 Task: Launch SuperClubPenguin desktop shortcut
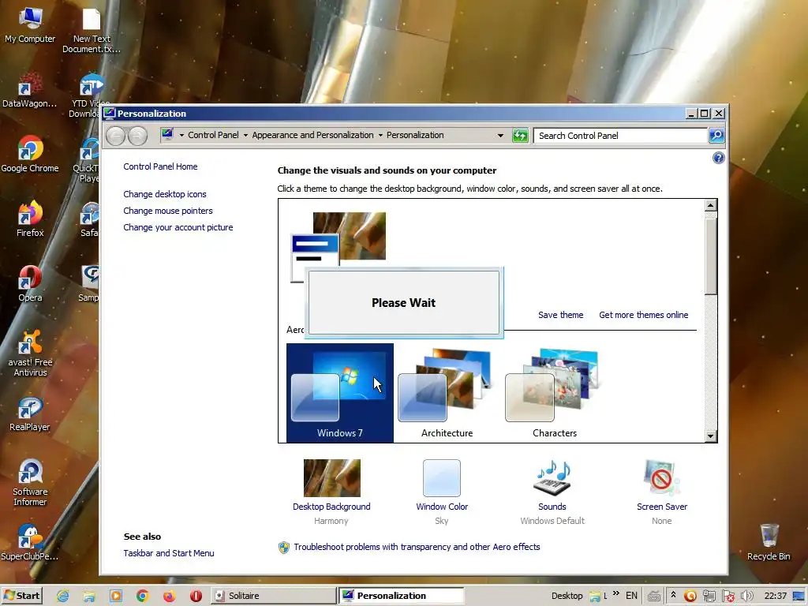click(30, 542)
